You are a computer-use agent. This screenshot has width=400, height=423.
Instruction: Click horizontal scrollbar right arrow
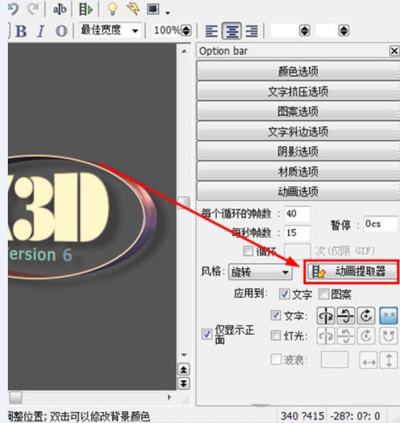[x=169, y=397]
